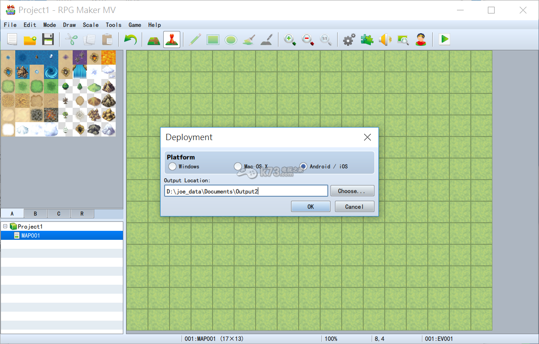
Task: Select the Windows platform radio button
Action: click(173, 167)
